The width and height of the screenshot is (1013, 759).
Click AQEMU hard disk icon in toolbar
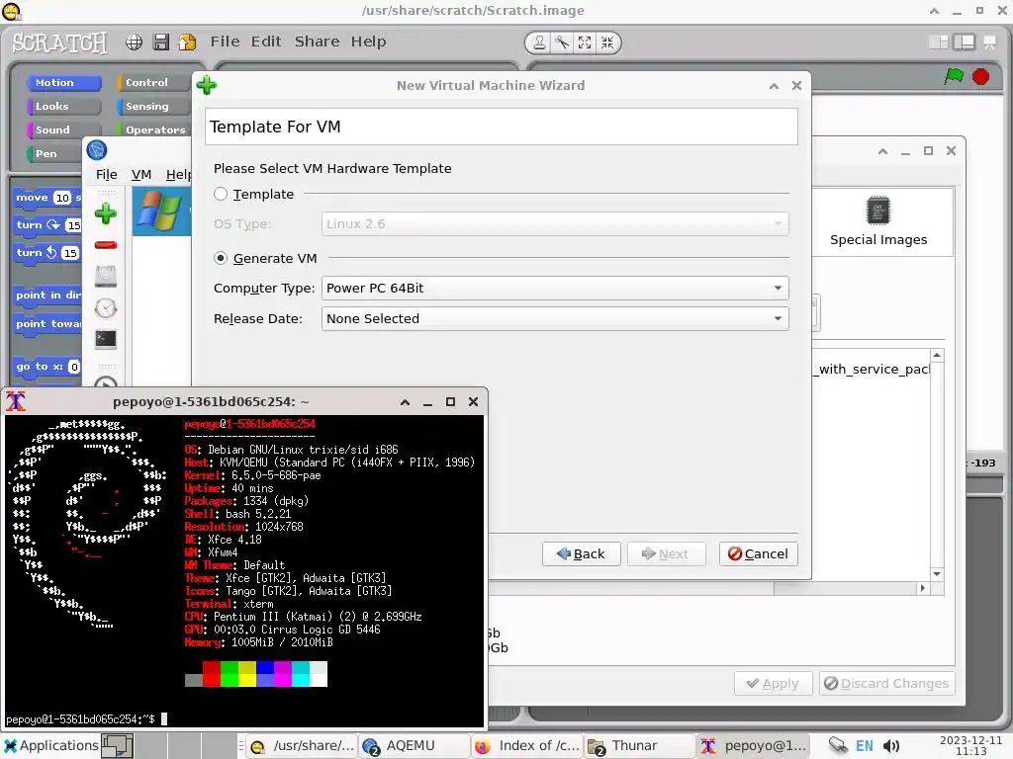[x=106, y=277]
